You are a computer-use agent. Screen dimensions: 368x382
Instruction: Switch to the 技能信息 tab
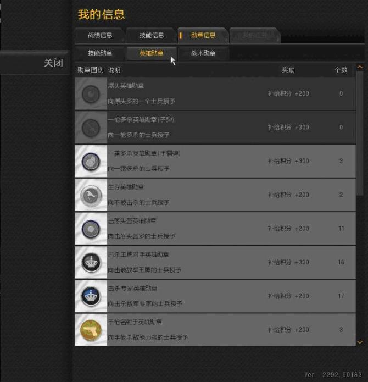coord(152,35)
